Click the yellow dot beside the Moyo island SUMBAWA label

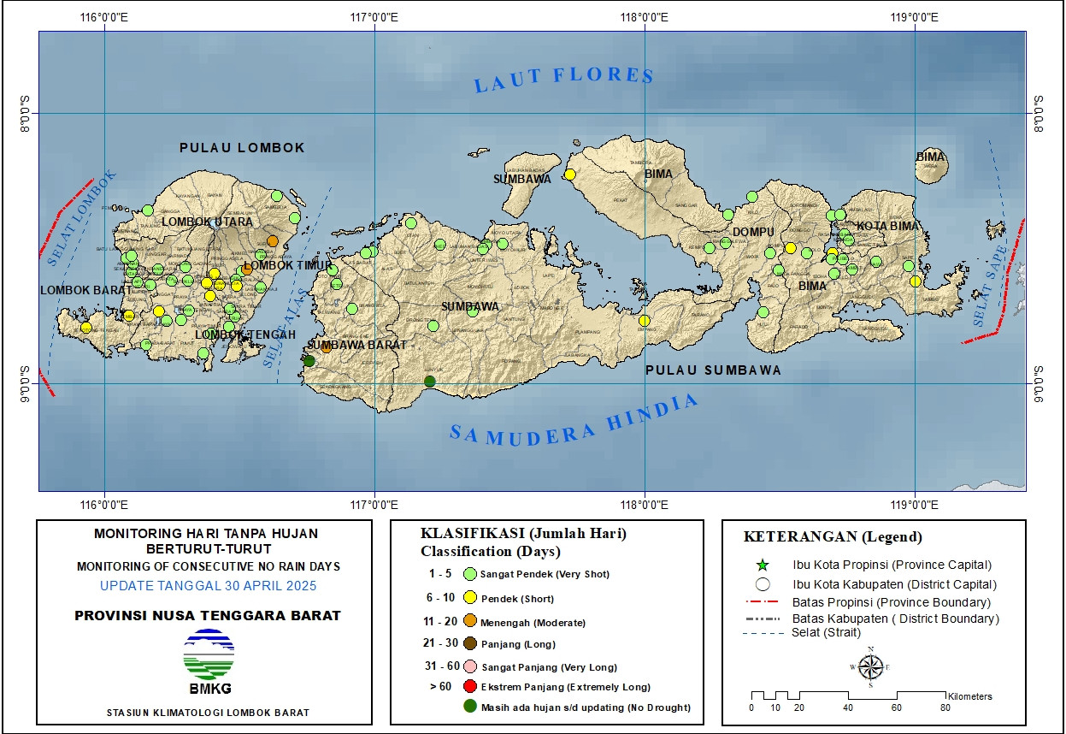tap(570, 175)
